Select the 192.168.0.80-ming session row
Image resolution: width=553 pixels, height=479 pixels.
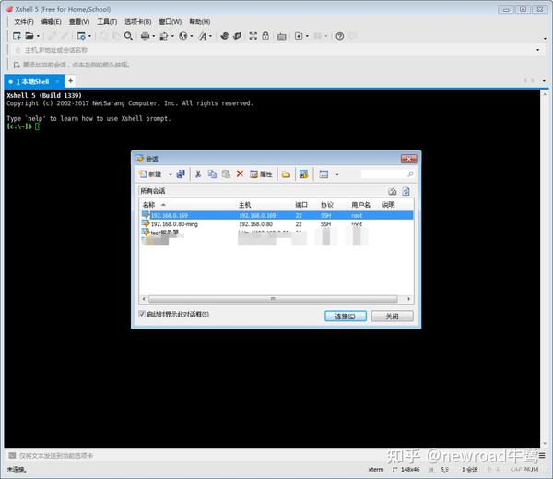coord(276,224)
